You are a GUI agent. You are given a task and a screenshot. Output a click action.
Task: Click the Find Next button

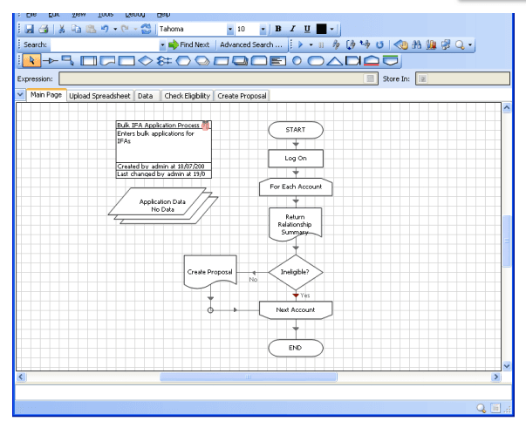coord(190,44)
